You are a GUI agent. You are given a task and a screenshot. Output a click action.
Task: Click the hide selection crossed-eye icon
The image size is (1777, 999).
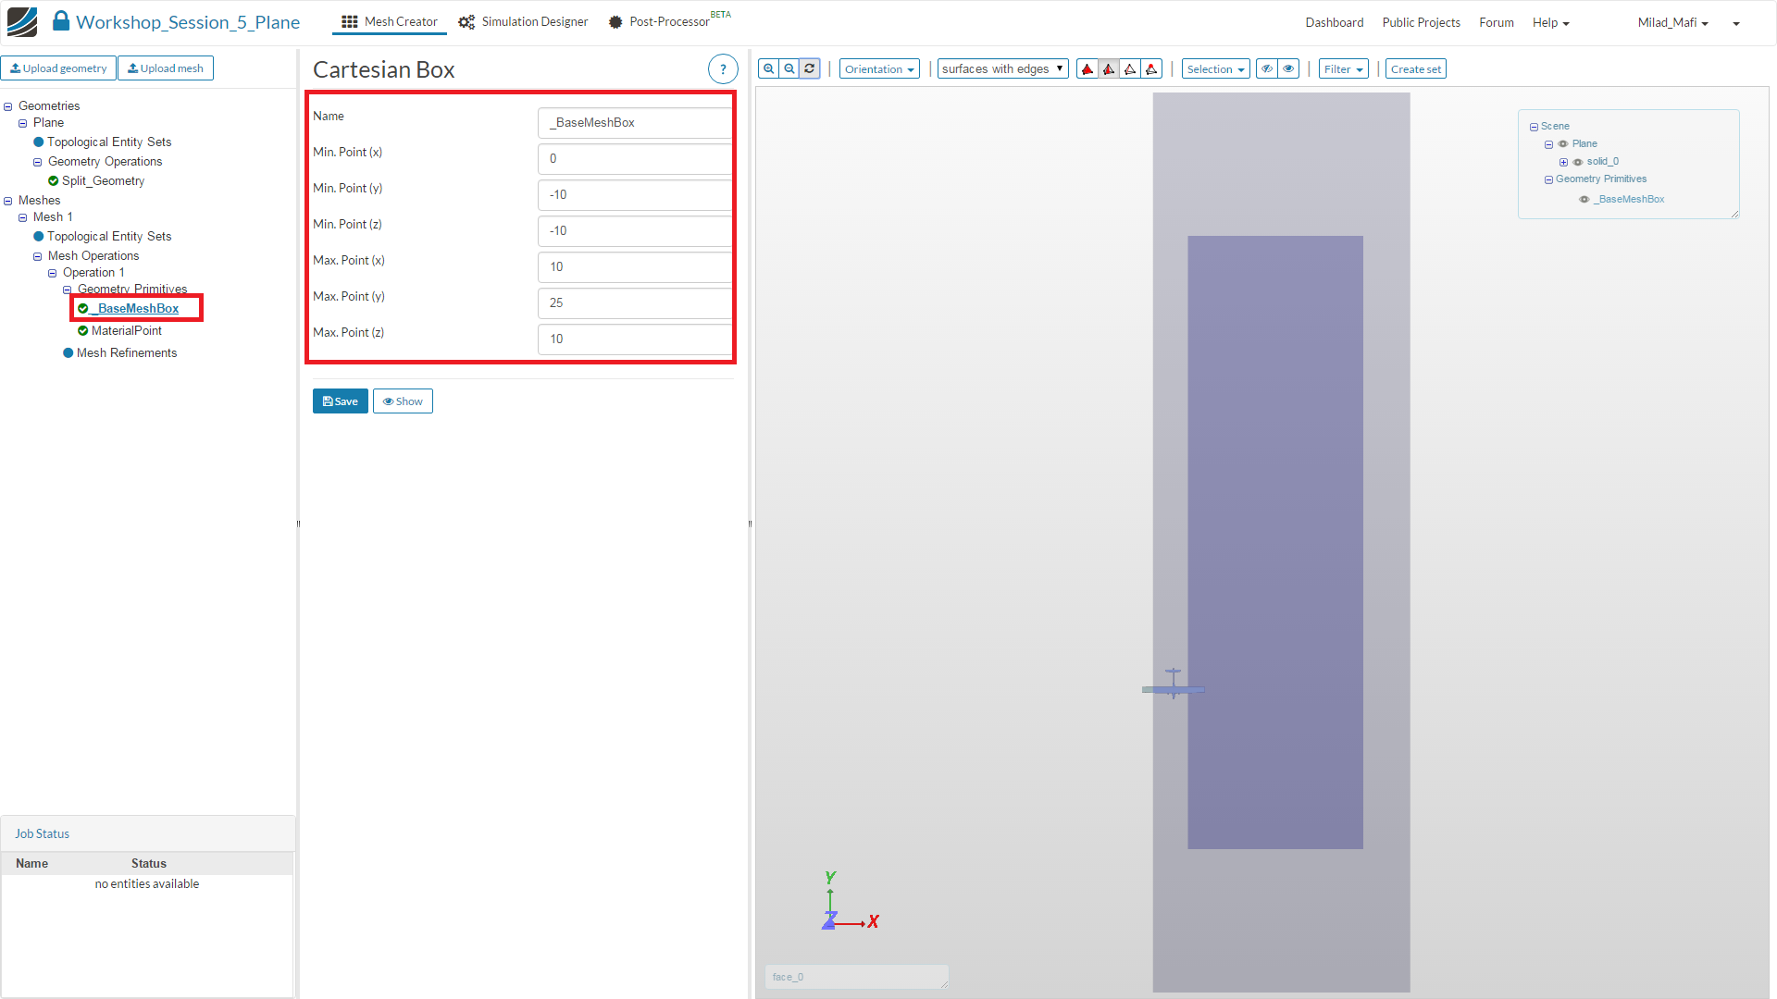tap(1267, 68)
